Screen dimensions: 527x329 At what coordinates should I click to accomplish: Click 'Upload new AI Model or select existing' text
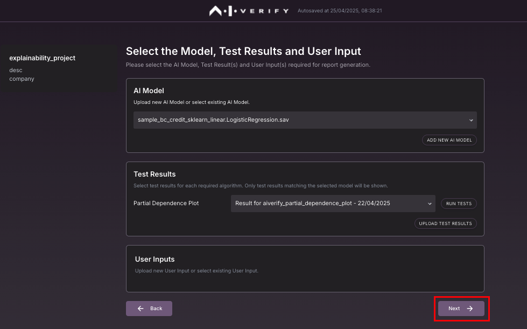(192, 102)
